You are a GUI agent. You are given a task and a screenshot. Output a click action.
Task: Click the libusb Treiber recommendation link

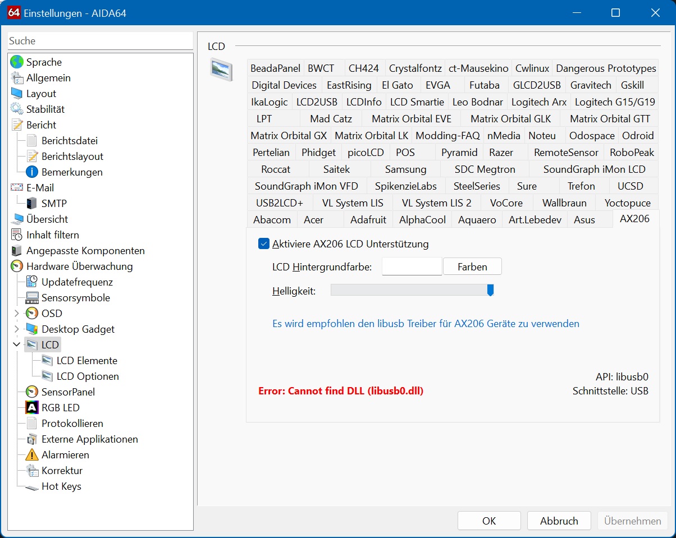tap(426, 324)
